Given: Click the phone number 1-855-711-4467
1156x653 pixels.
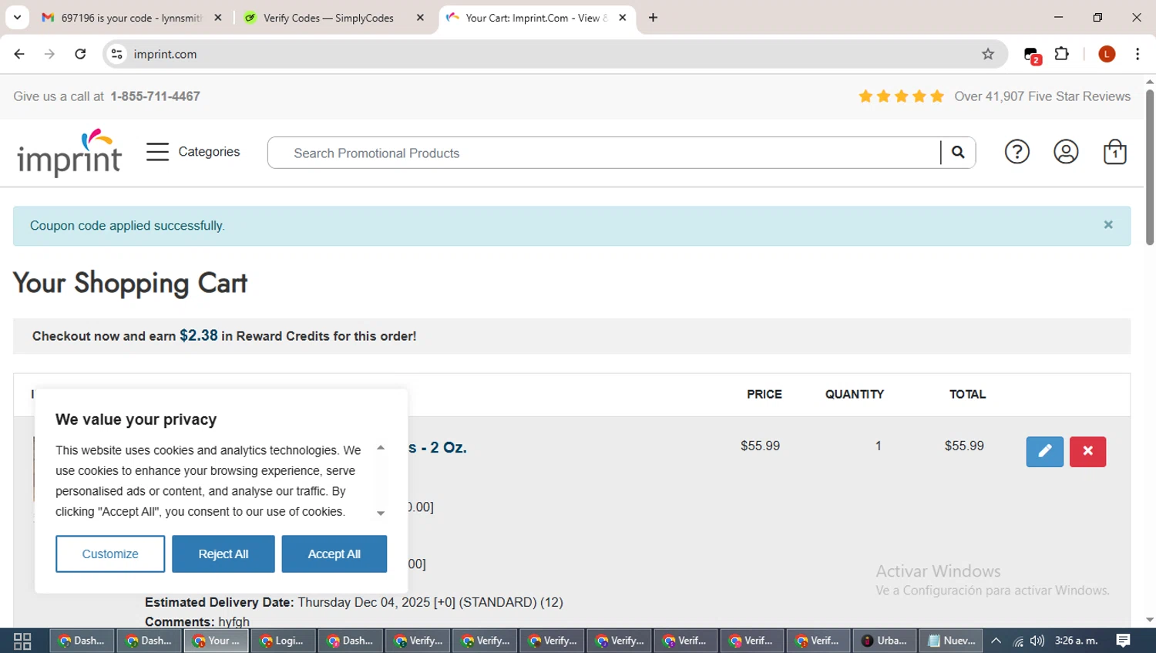Looking at the screenshot, I should (x=155, y=96).
